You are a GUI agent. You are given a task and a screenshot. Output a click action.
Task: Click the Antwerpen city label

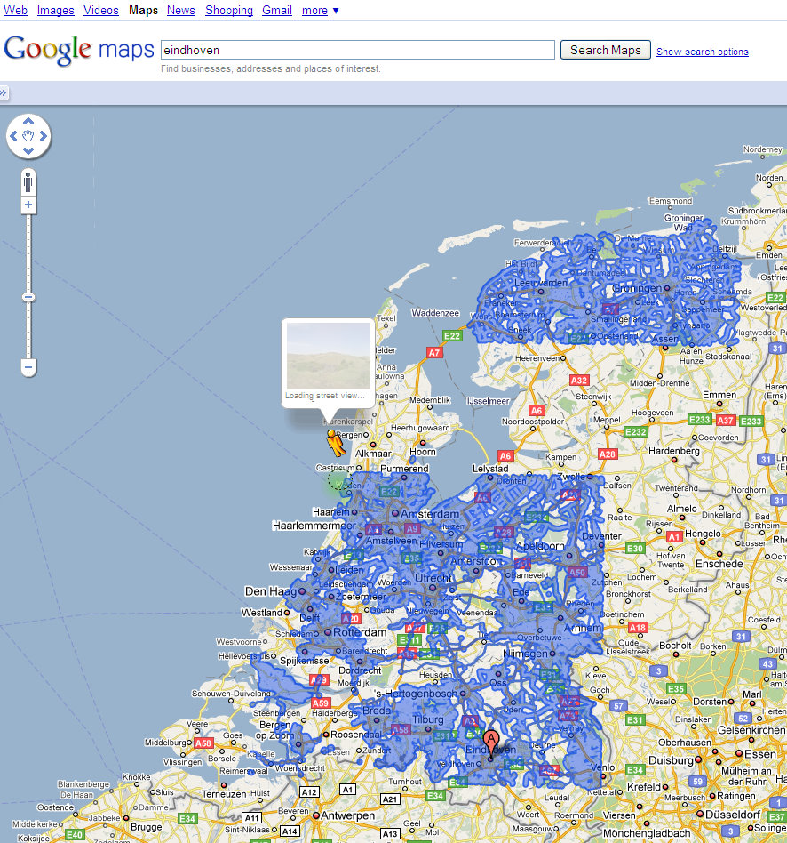point(348,815)
